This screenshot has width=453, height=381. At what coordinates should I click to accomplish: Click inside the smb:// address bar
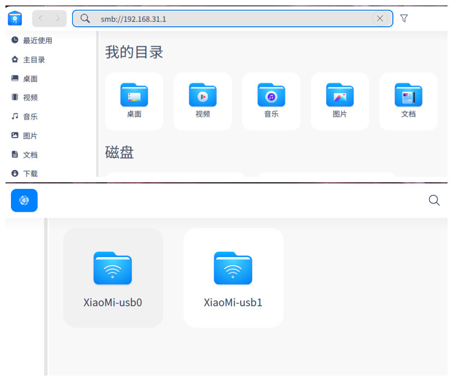219,18
